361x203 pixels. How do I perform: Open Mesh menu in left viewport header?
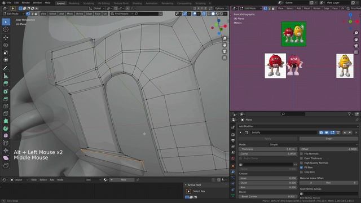pos(70,14)
